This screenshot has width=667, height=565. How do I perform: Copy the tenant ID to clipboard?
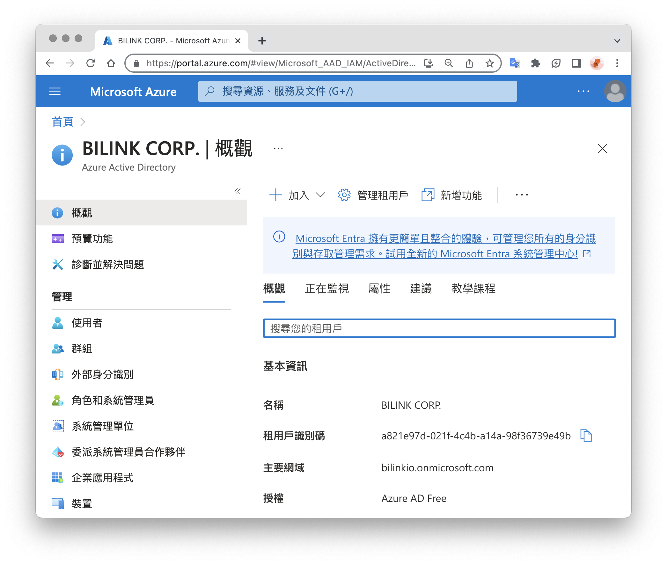pyautogui.click(x=586, y=436)
